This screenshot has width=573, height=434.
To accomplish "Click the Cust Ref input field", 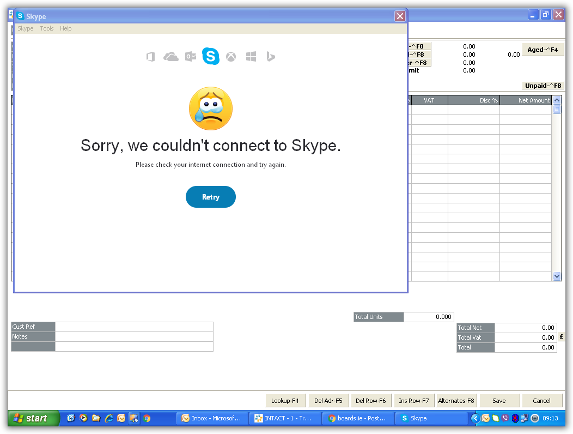I will pyautogui.click(x=134, y=327).
